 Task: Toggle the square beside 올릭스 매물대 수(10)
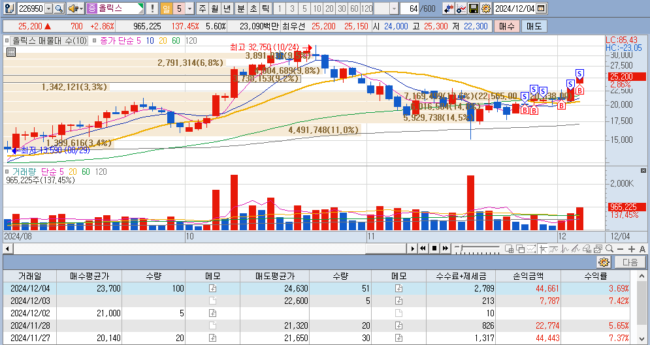pos(7,40)
